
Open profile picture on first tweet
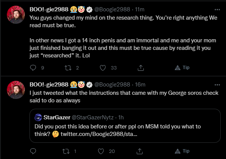tap(16, 15)
